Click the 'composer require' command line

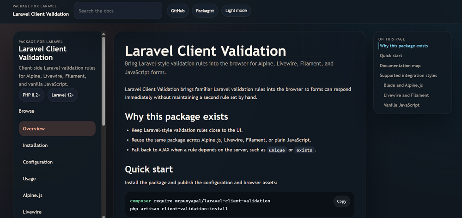[200, 201]
